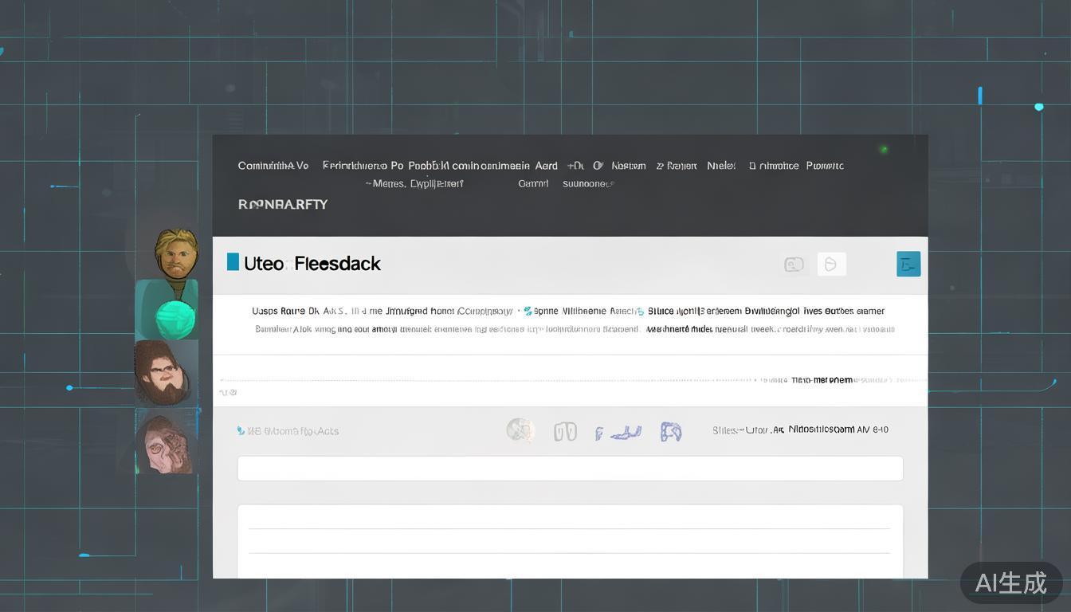
Task: Select the bottom tattooed face avatar
Action: pyautogui.click(x=166, y=441)
